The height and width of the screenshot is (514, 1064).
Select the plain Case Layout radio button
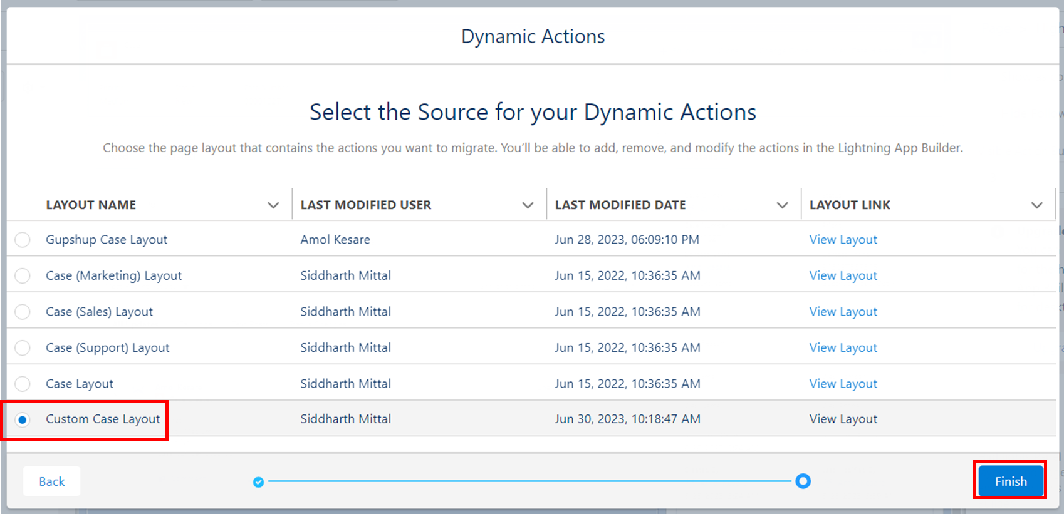23,384
